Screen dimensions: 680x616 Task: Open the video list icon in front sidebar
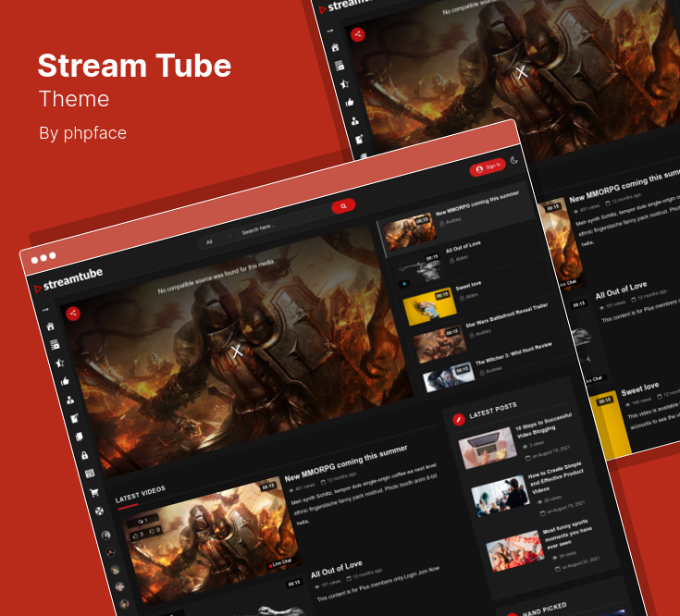[x=55, y=345]
